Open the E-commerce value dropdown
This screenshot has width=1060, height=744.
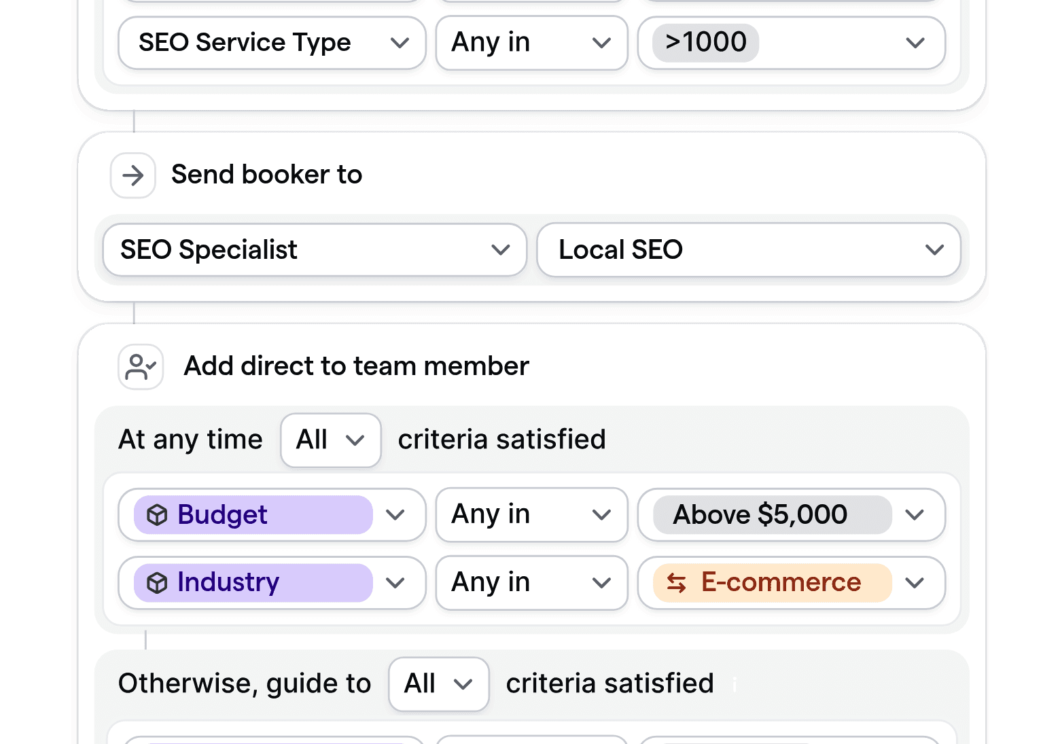pos(915,582)
